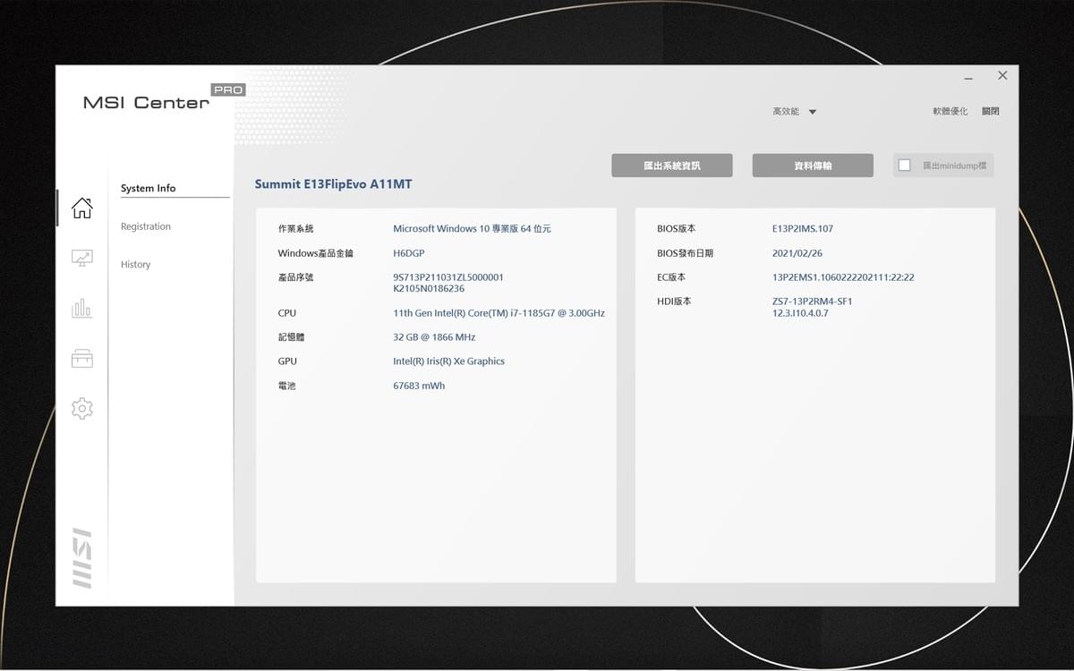This screenshot has width=1074, height=671.
Task: Click the EC版本 label
Action: (x=671, y=277)
